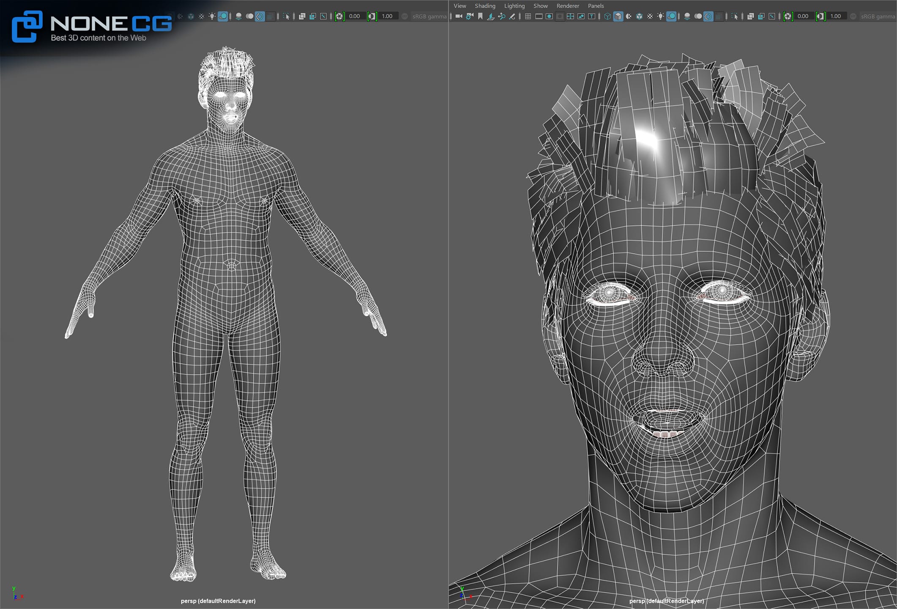897x609 pixels.
Task: Open the Renderer menu
Action: (568, 6)
